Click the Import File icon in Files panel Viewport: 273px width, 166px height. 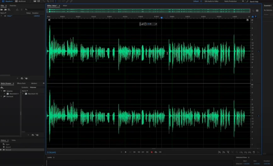tap(5, 9)
